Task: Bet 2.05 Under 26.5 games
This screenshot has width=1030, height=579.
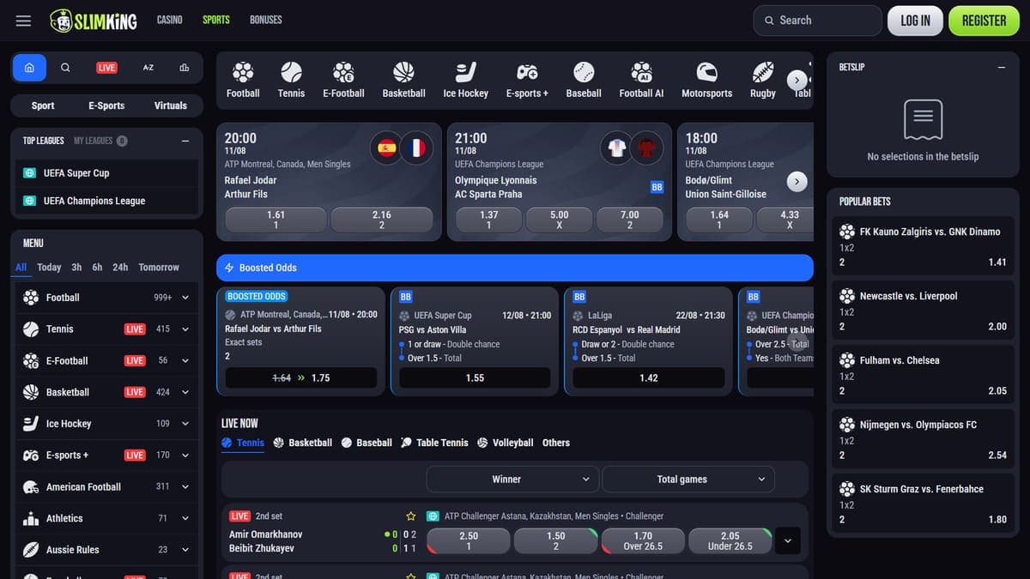Action: point(730,540)
